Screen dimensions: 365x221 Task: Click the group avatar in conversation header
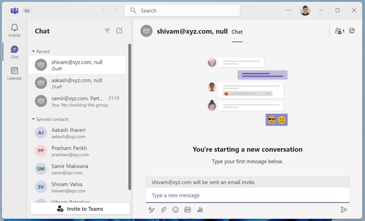click(146, 31)
